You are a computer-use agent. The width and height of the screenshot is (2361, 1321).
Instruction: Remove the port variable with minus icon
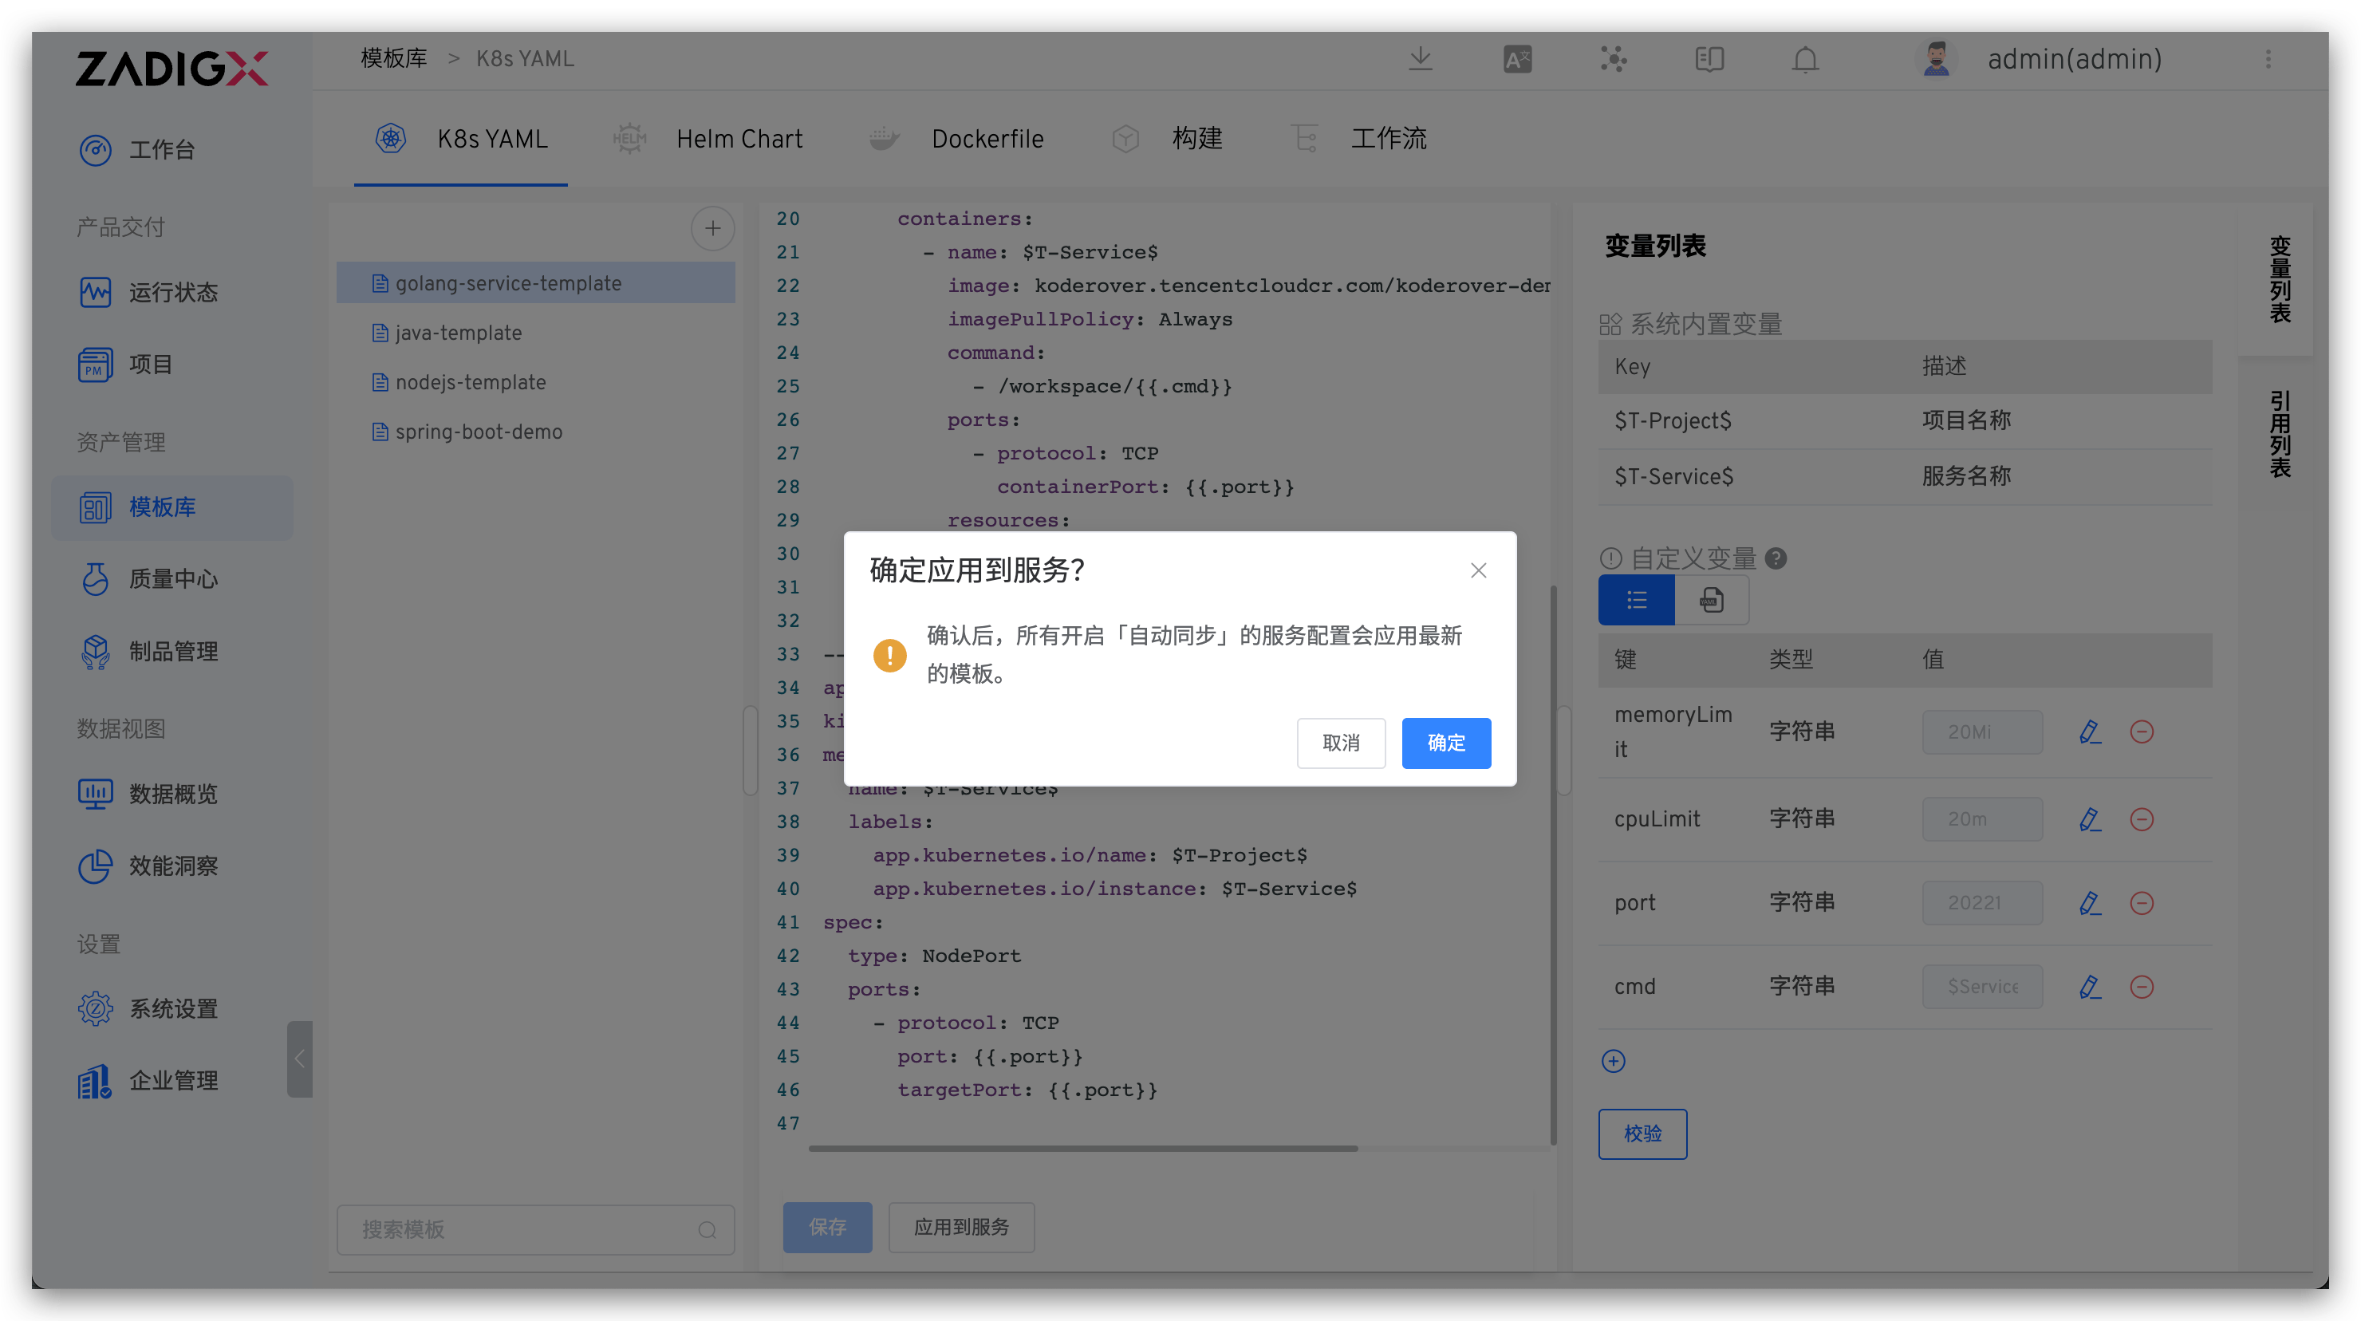tap(2142, 903)
